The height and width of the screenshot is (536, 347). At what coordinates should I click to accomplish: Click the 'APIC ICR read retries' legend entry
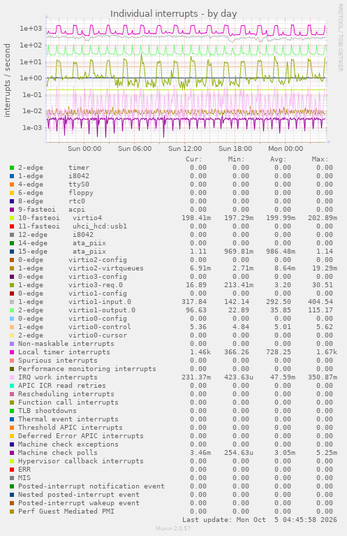coord(62,386)
